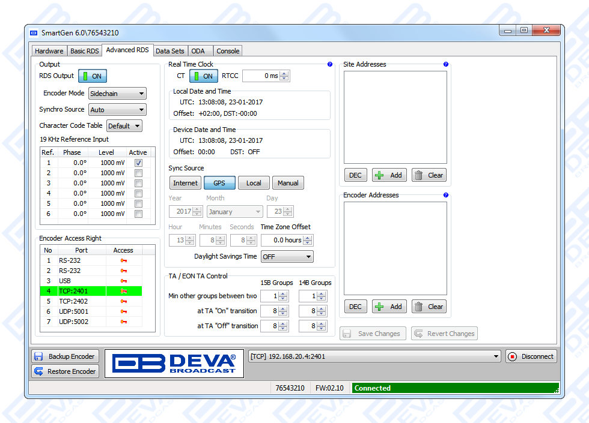589x423 pixels.
Task: Clear the Site Addresses list
Action: [429, 175]
